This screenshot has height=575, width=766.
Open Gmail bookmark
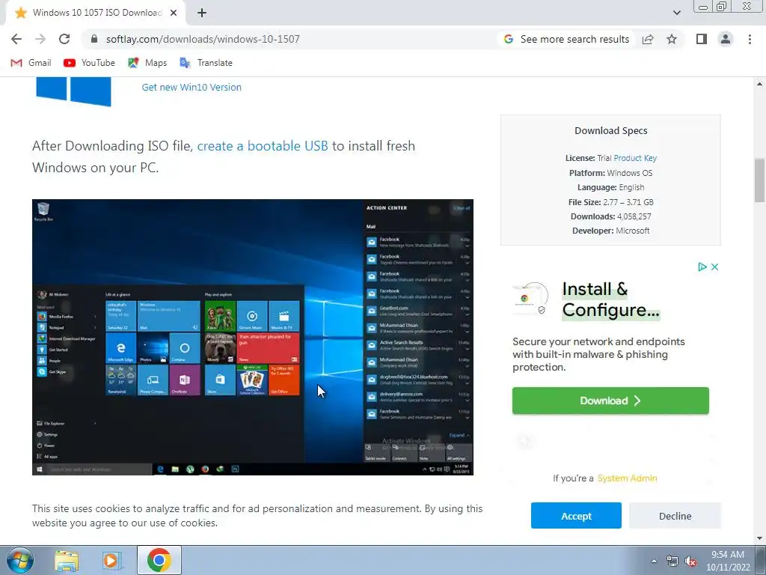click(31, 63)
